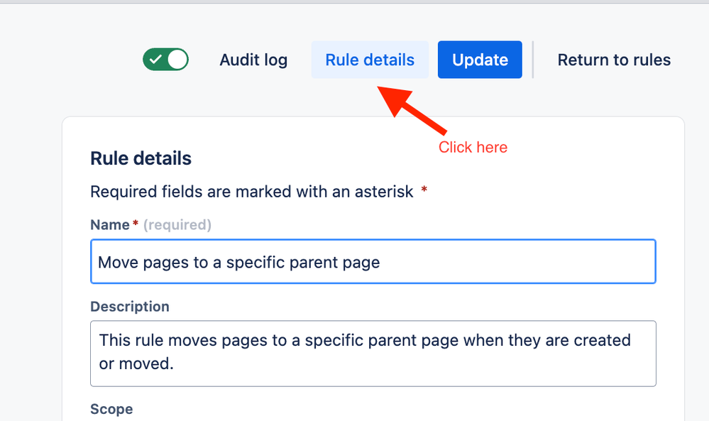
Task: Click the Description field label
Action: pyautogui.click(x=130, y=306)
